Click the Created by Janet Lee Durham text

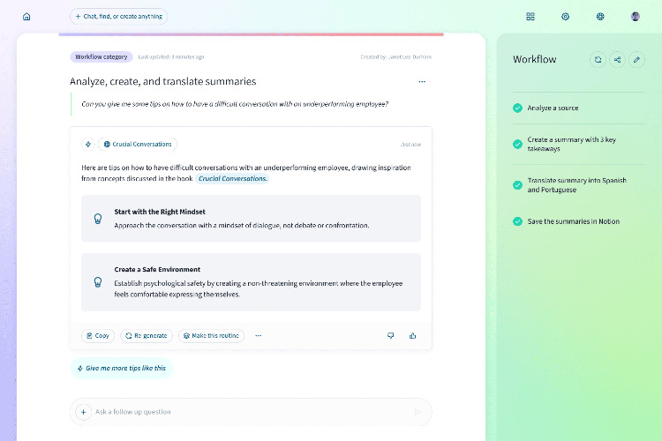tap(396, 57)
